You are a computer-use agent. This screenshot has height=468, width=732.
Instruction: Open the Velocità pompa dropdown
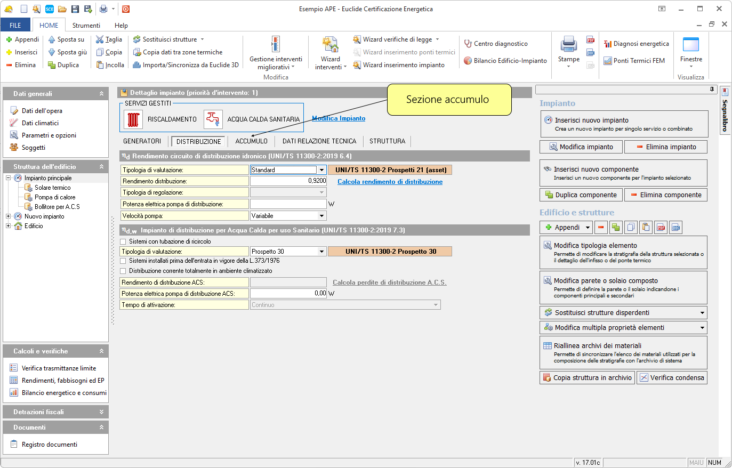321,216
